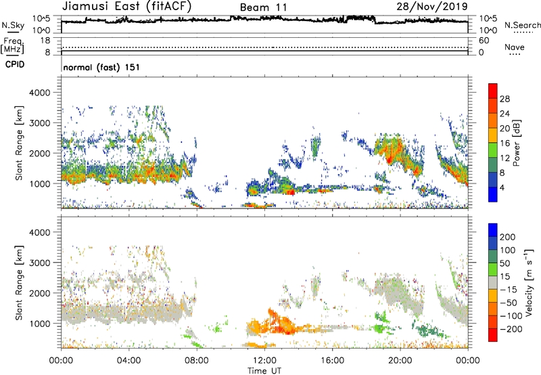
Task: Pick the yellow segment of Velocity colorbar
Action: [x=493, y=296]
